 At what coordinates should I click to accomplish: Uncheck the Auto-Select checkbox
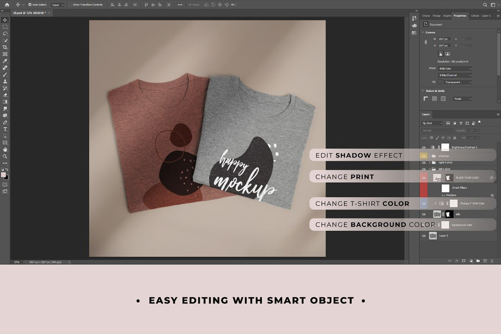[30, 5]
